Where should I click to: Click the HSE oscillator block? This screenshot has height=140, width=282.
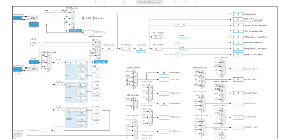pyautogui.click(x=33, y=69)
